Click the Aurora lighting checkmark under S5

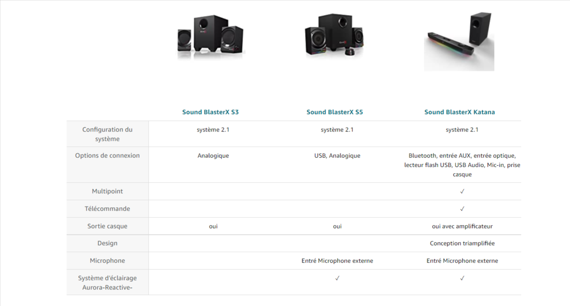[x=337, y=278]
